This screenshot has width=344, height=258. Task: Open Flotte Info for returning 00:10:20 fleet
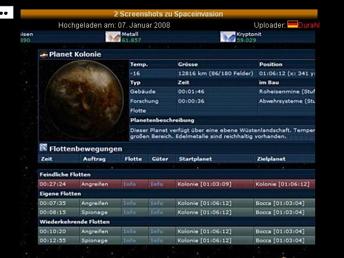(x=129, y=231)
